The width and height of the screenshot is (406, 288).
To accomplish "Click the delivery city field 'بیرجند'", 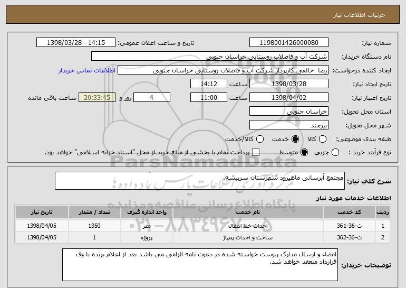I will point(289,125).
